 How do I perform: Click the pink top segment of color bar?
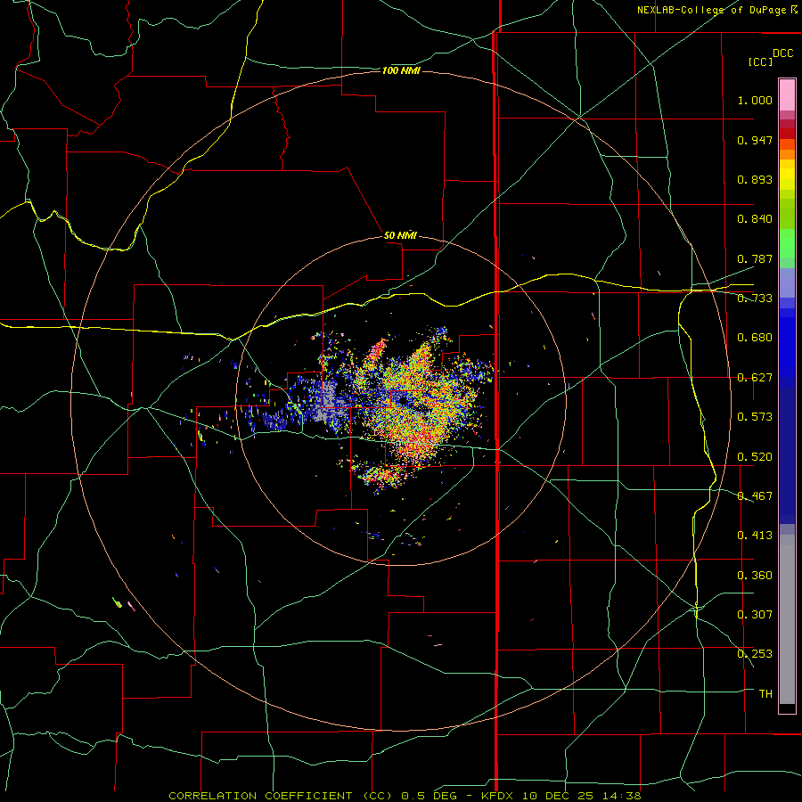pyautogui.click(x=787, y=95)
